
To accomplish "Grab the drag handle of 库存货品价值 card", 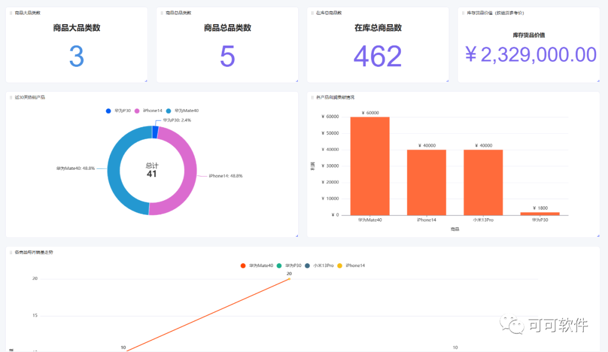I will coord(463,13).
